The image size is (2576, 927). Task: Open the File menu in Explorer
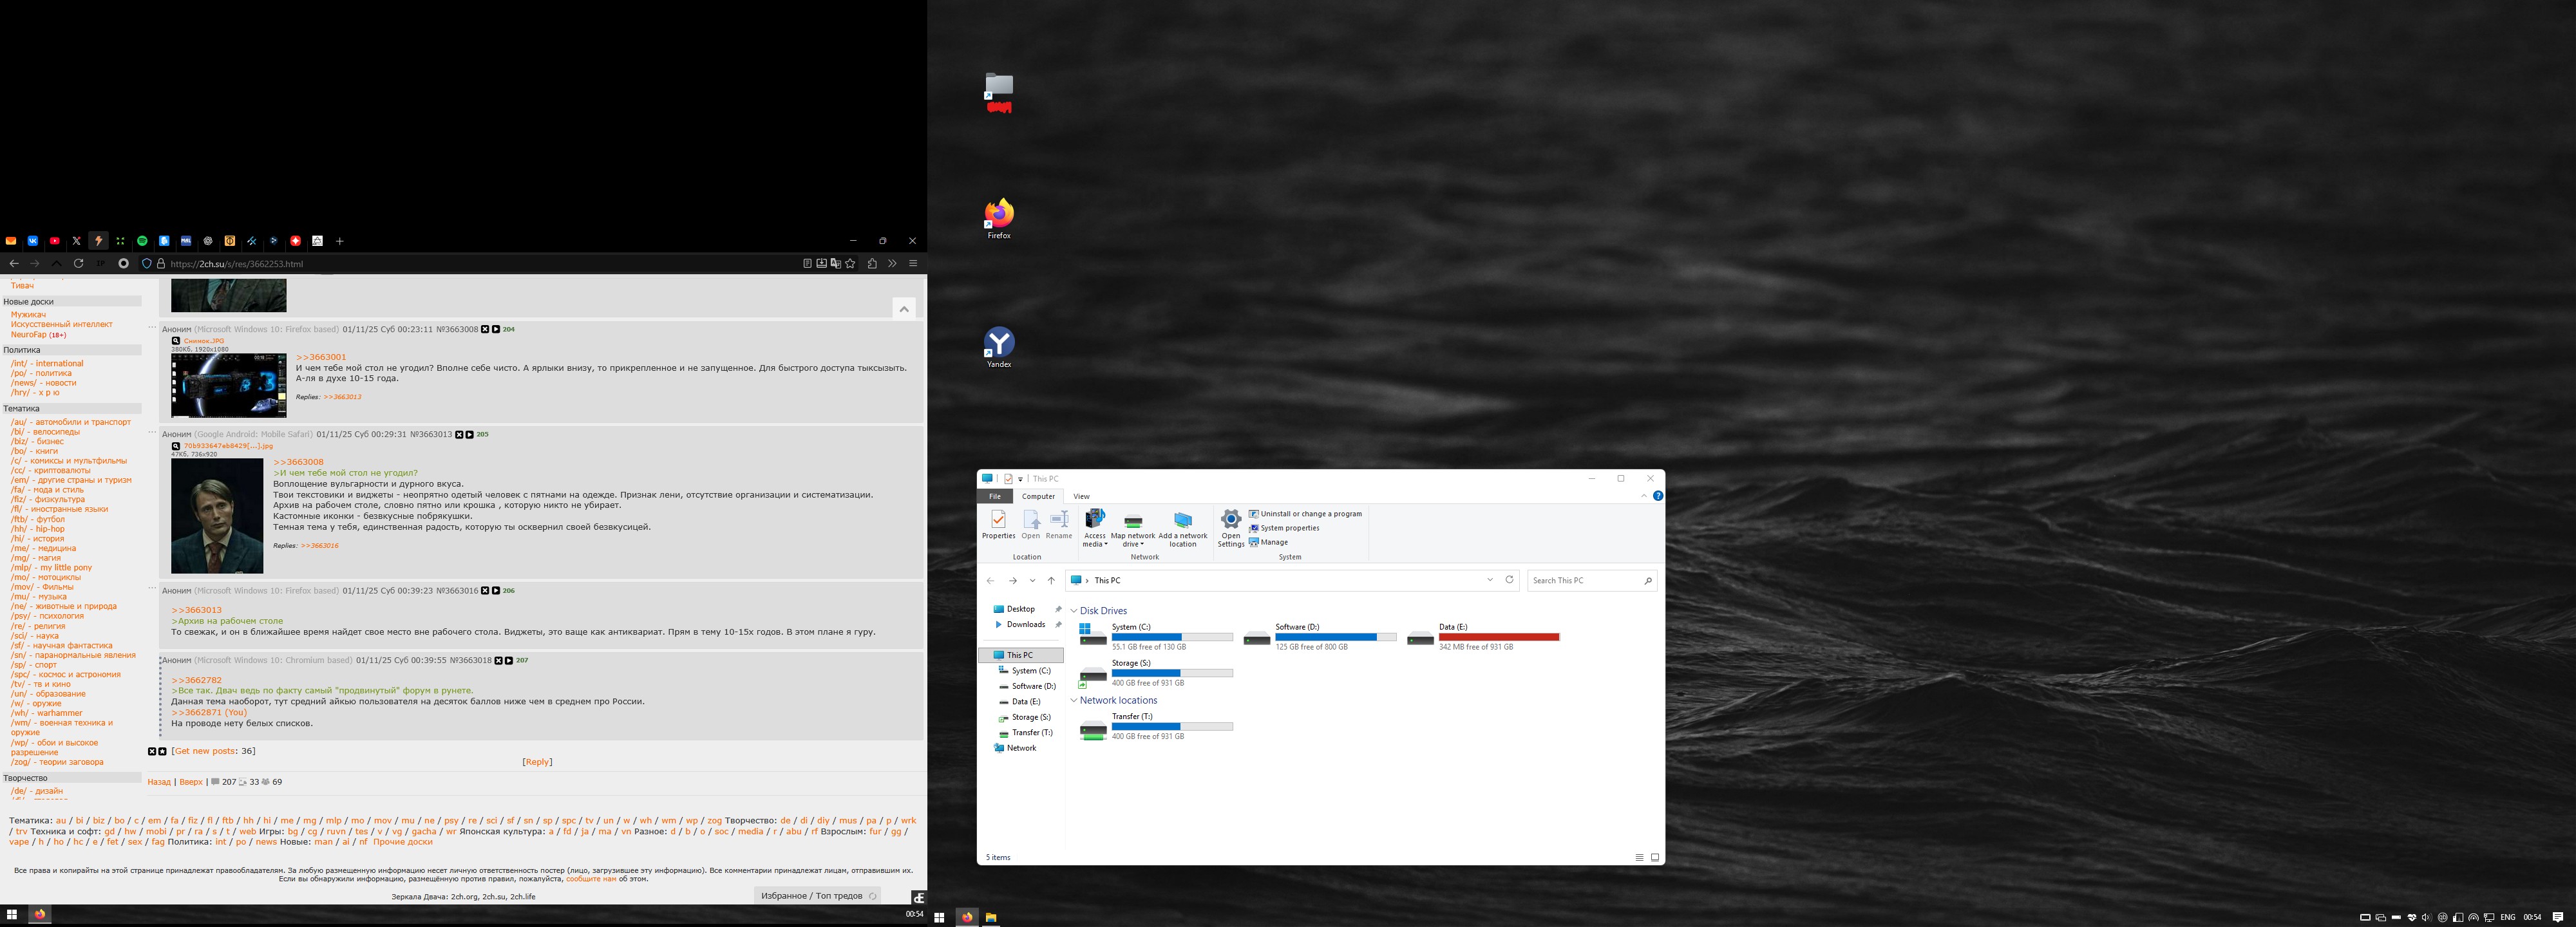click(x=994, y=496)
